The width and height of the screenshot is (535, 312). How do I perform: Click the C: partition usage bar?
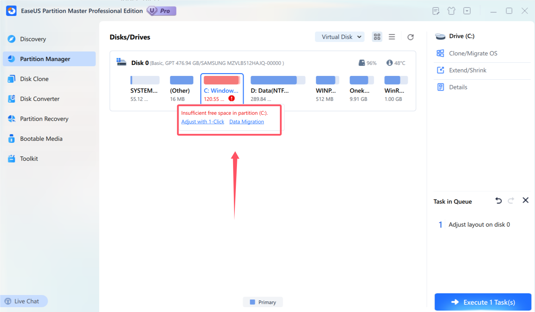pyautogui.click(x=222, y=80)
